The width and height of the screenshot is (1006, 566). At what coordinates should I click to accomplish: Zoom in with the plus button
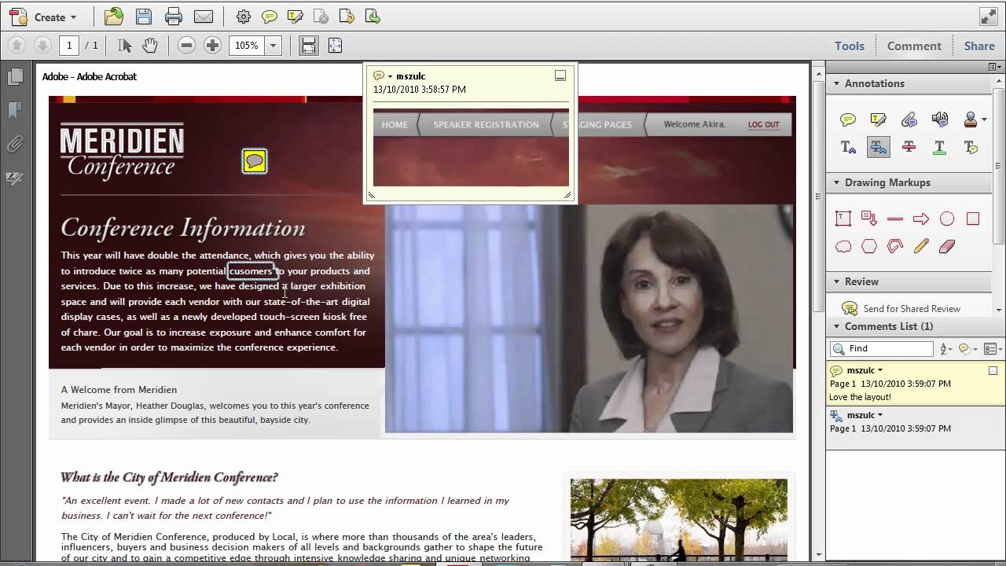[212, 46]
